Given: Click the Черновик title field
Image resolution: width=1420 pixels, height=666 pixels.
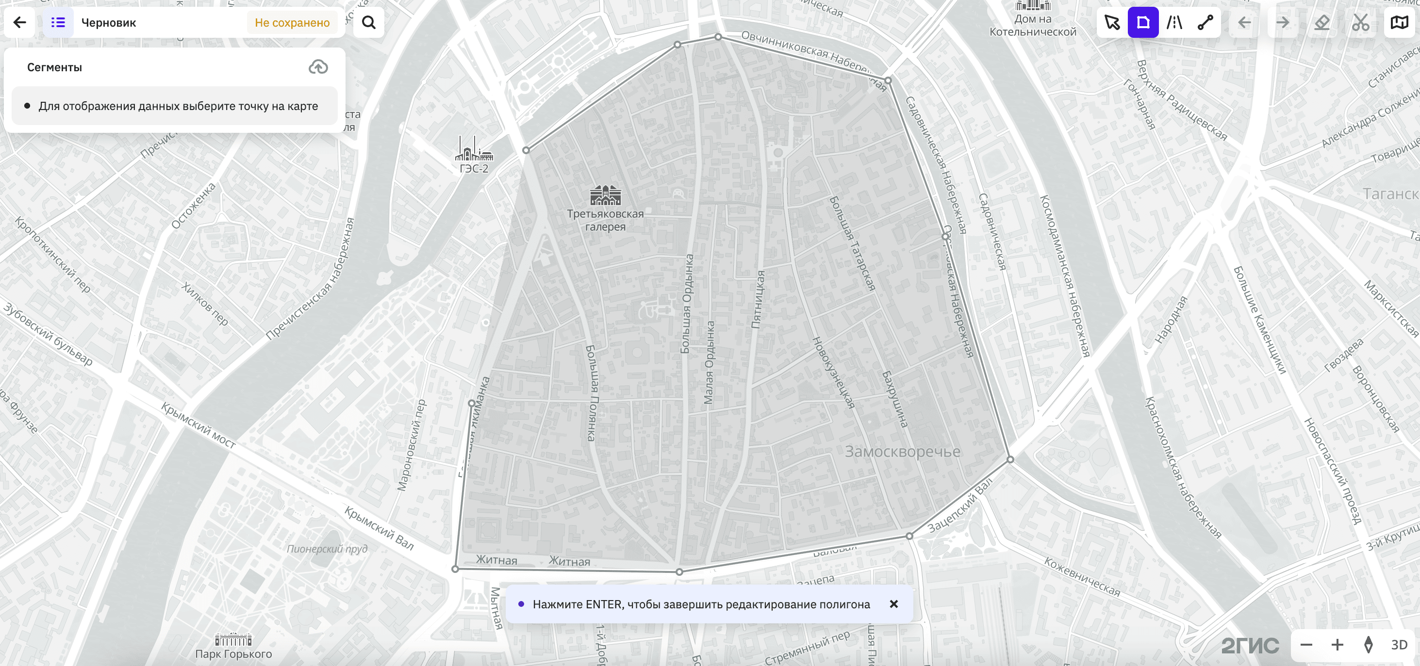Looking at the screenshot, I should 109,23.
